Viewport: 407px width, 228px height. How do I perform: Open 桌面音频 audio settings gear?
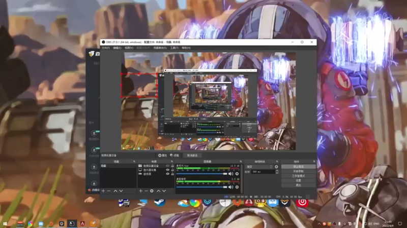point(237,187)
